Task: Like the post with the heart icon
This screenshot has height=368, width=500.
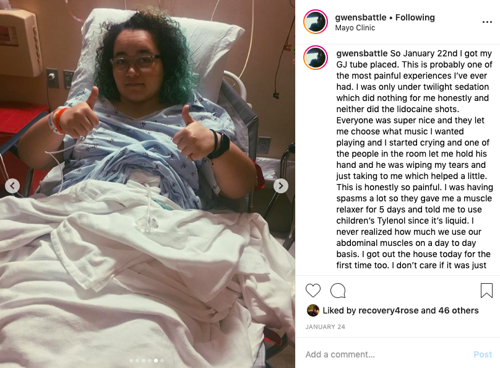Action: click(313, 291)
